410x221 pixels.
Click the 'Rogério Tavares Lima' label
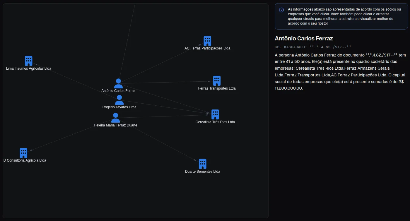tap(119, 107)
